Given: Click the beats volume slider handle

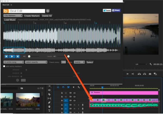Looking at the screenshot, I should (x=68, y=56).
